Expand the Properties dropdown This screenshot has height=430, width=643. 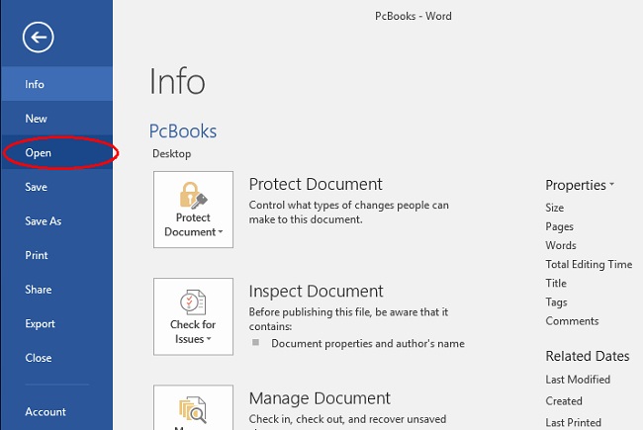tap(580, 185)
